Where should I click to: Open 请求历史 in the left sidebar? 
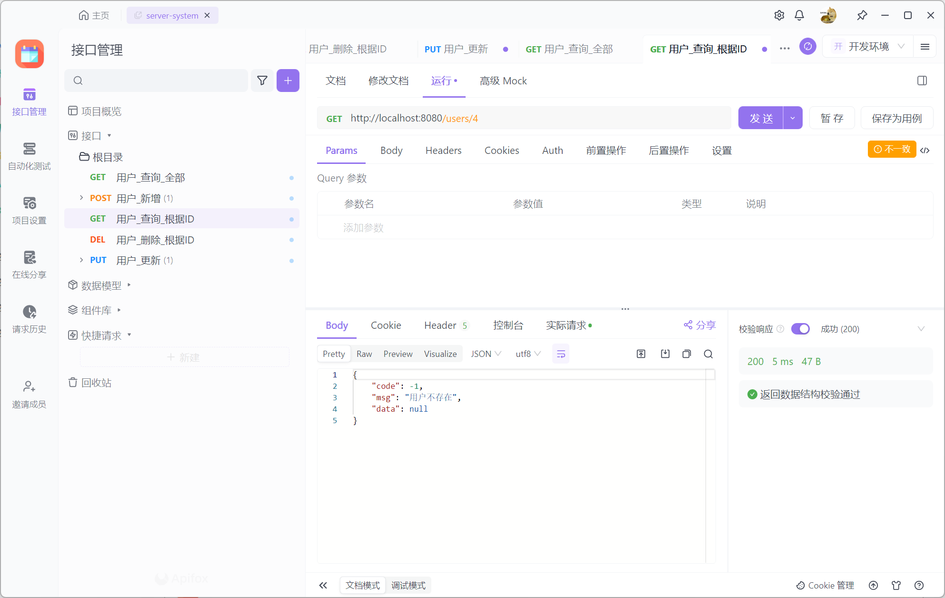(29, 319)
